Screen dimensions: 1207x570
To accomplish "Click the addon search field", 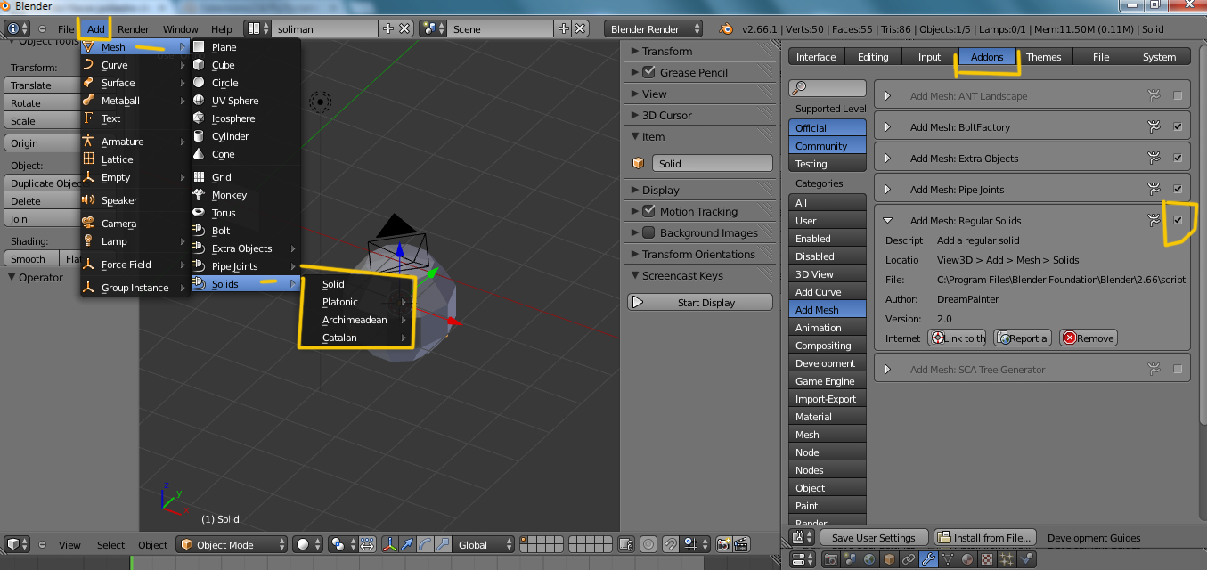I will click(x=827, y=88).
